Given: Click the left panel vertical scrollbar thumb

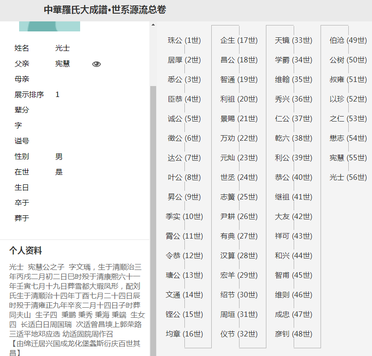Looking at the screenshot, I should tap(153, 221).
